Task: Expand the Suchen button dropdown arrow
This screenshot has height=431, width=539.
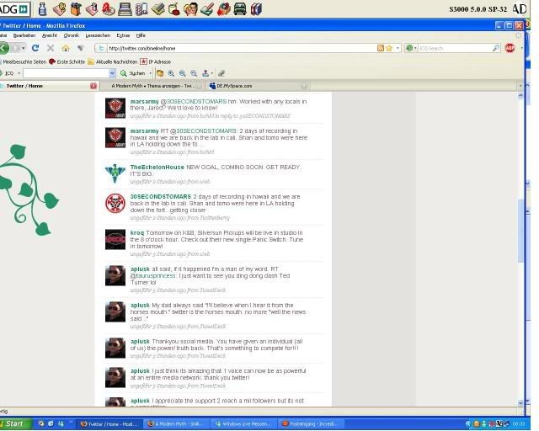Action: [150, 73]
